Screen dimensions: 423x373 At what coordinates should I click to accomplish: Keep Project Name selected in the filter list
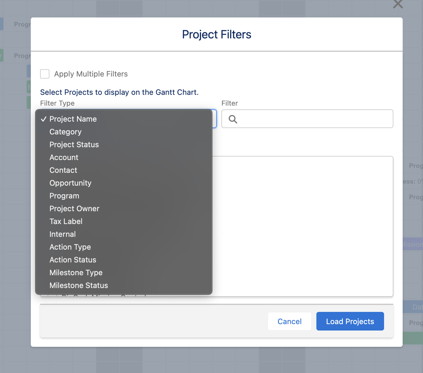pos(73,119)
